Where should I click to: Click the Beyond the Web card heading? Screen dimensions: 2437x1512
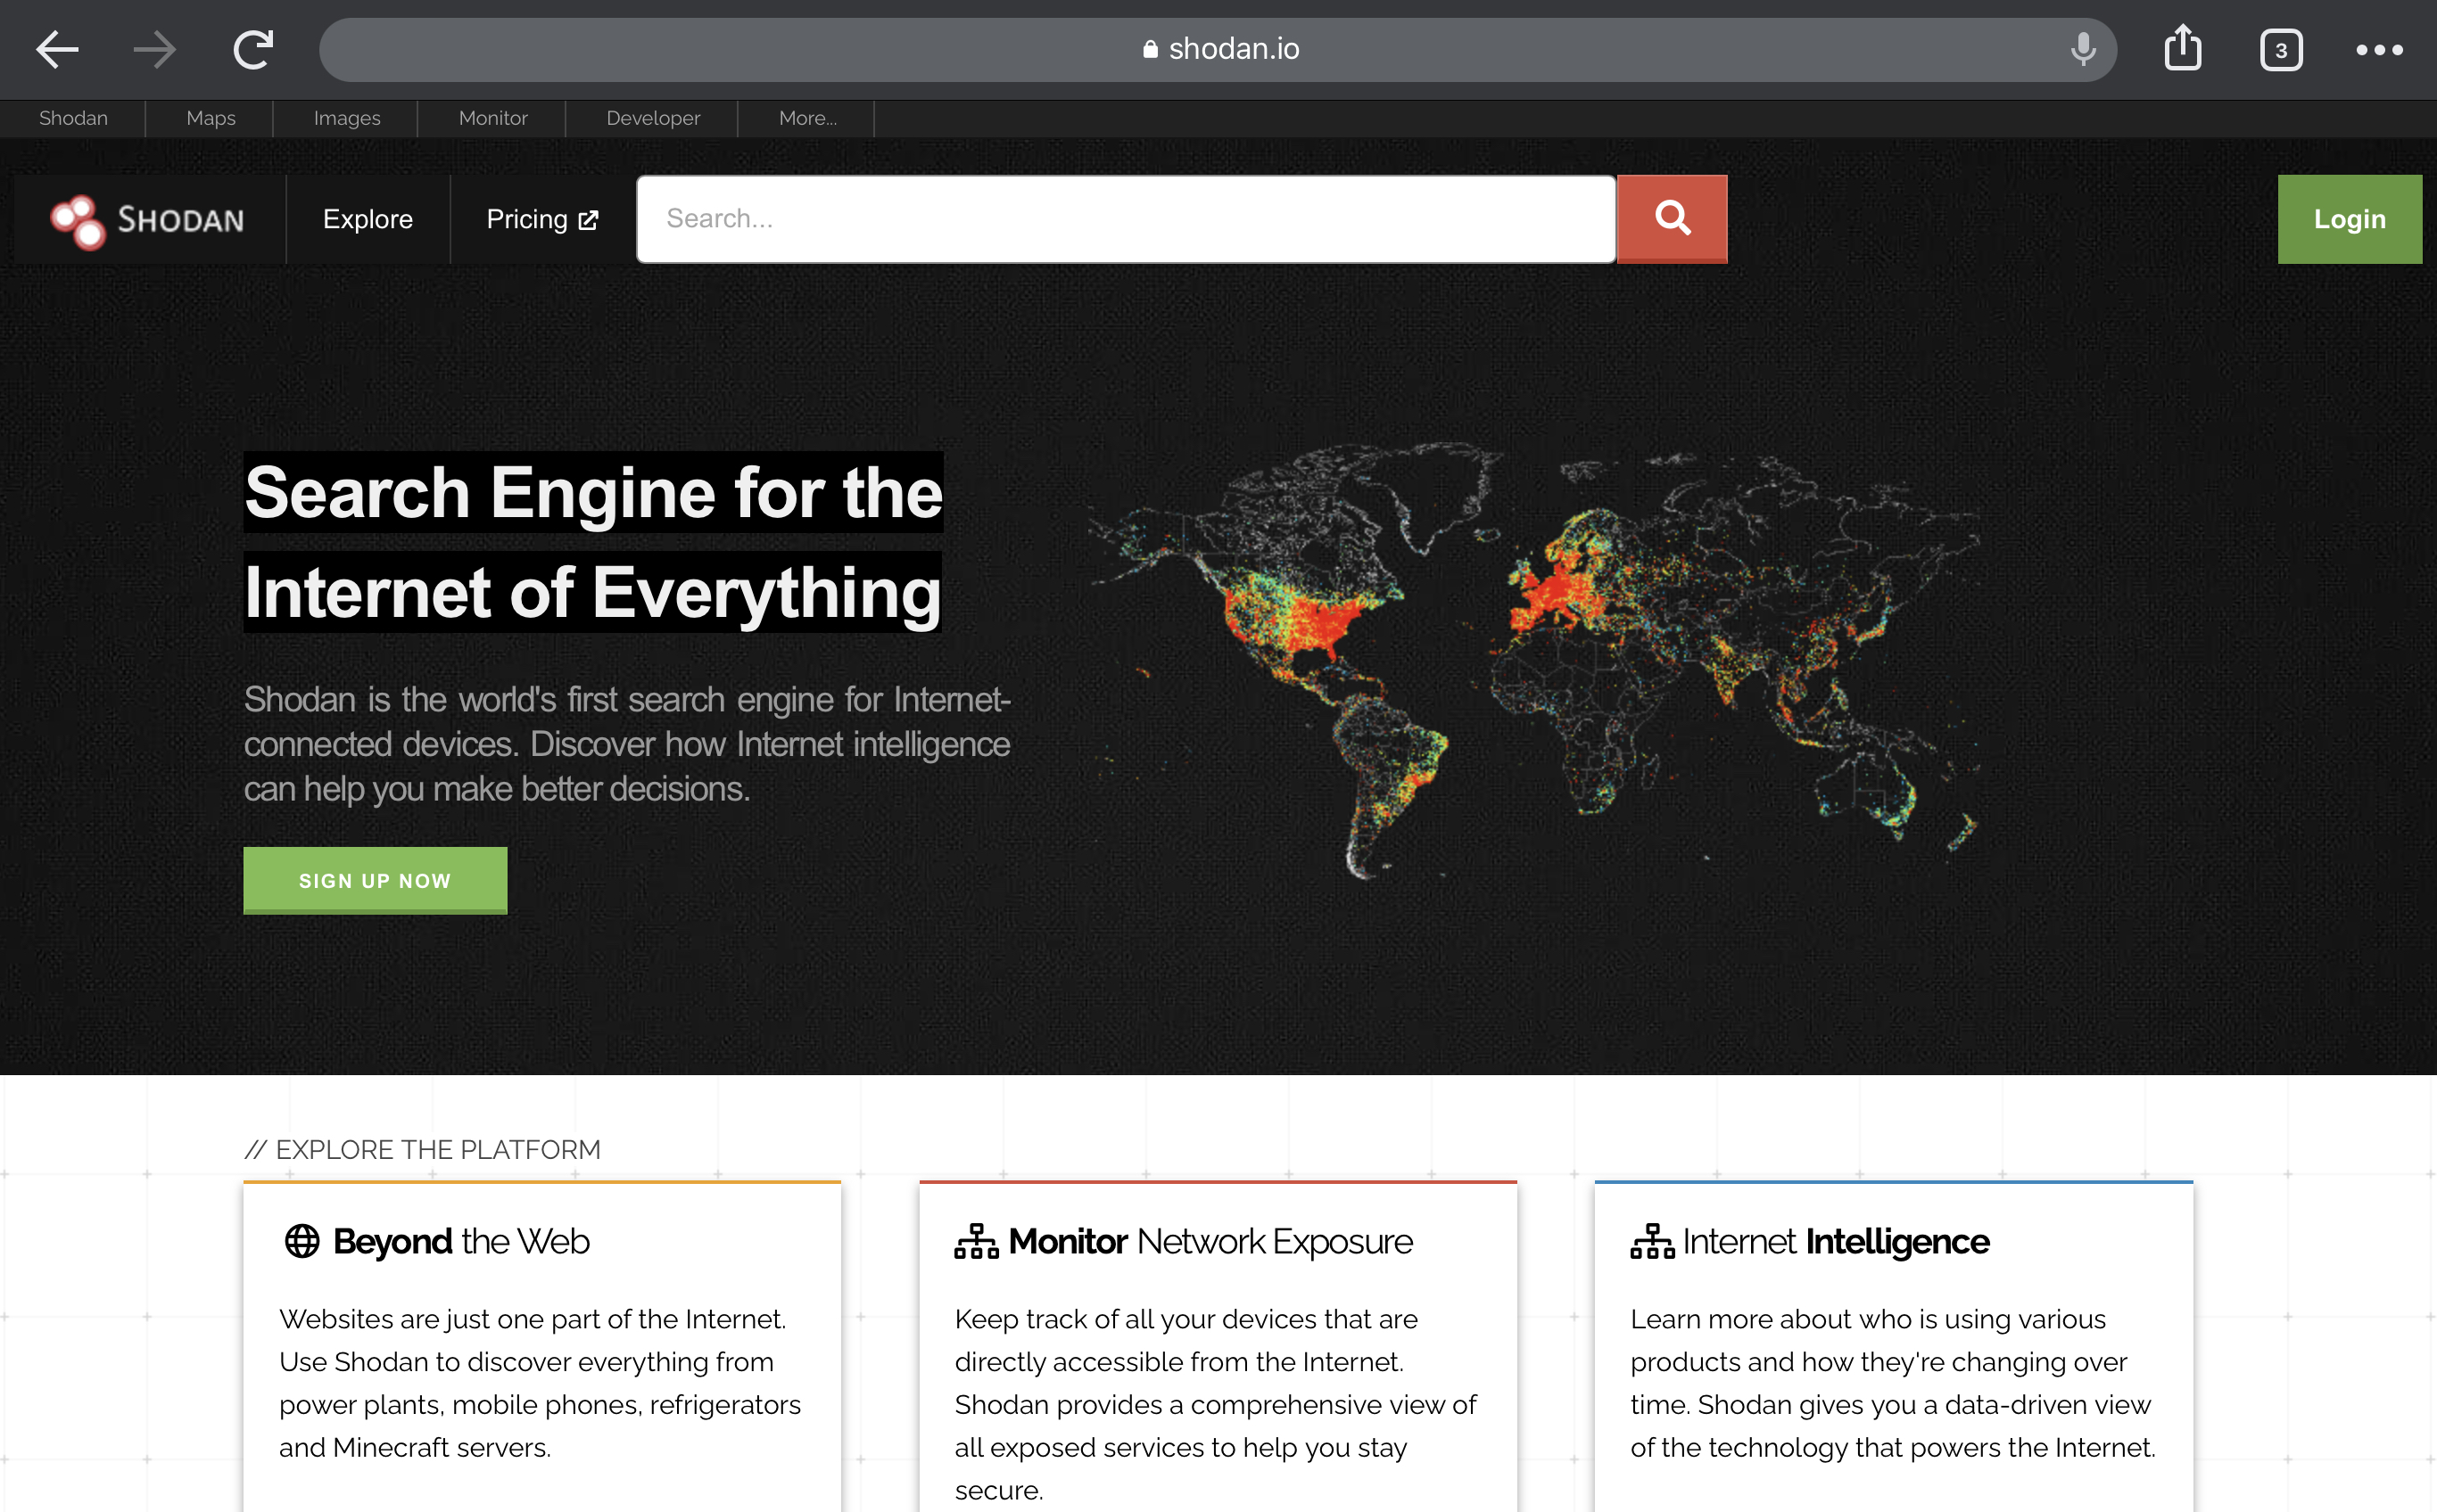[x=460, y=1241]
